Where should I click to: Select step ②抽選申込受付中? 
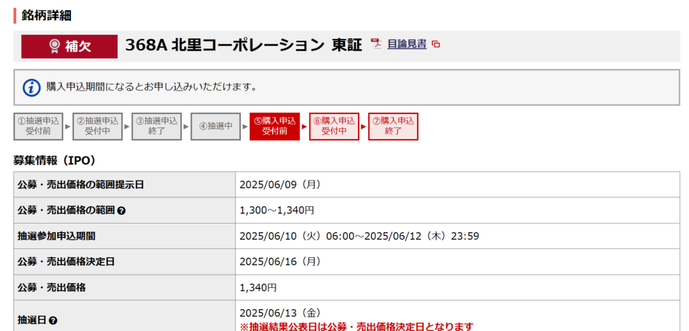click(x=97, y=126)
